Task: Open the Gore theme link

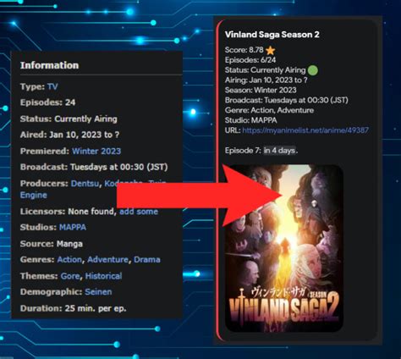Action: [x=70, y=276]
